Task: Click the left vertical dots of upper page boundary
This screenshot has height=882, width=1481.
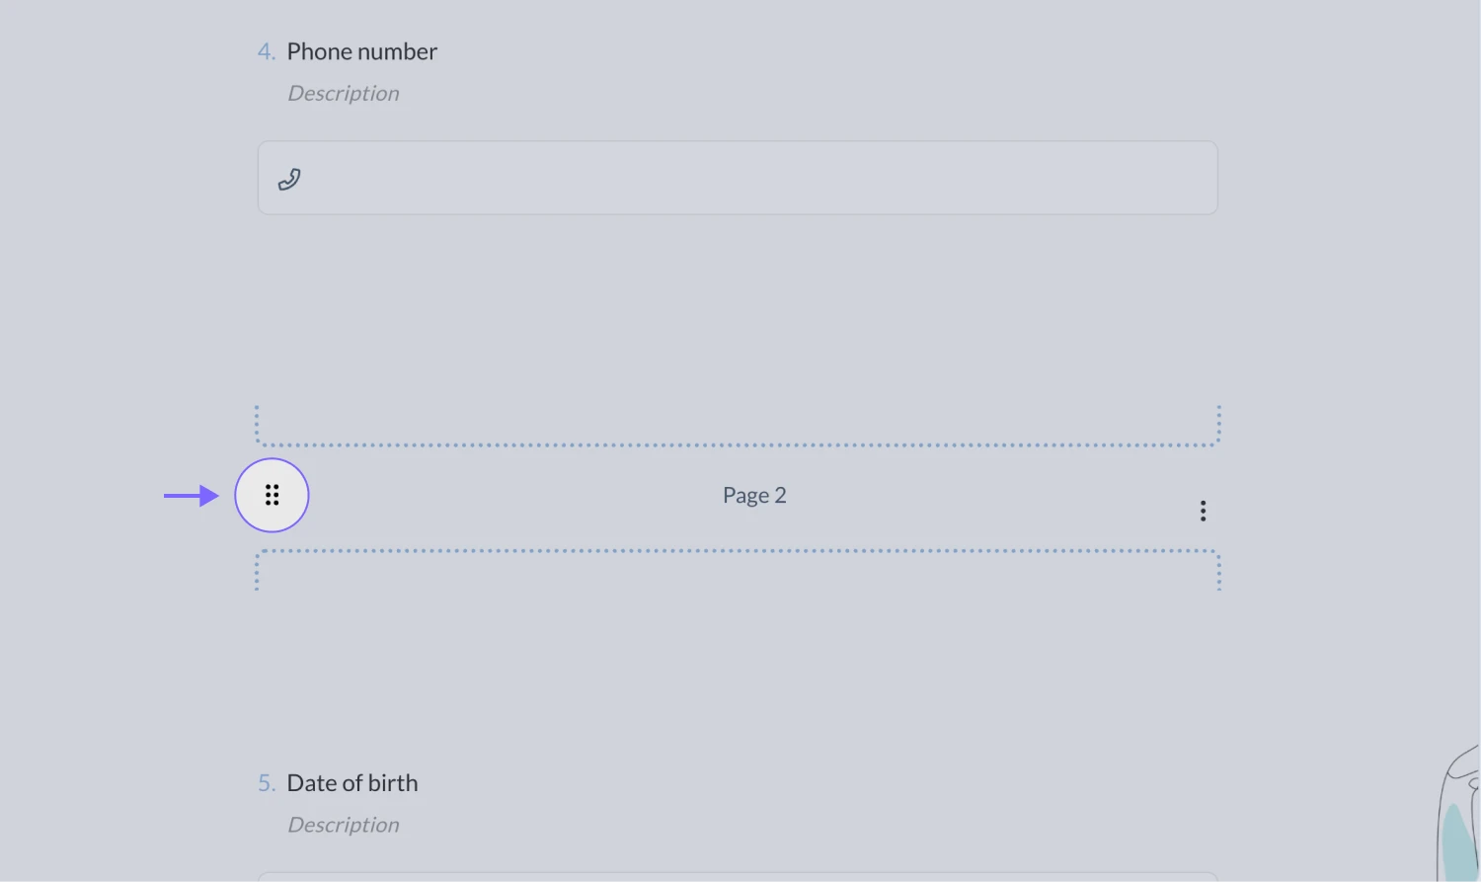Action: [257, 425]
